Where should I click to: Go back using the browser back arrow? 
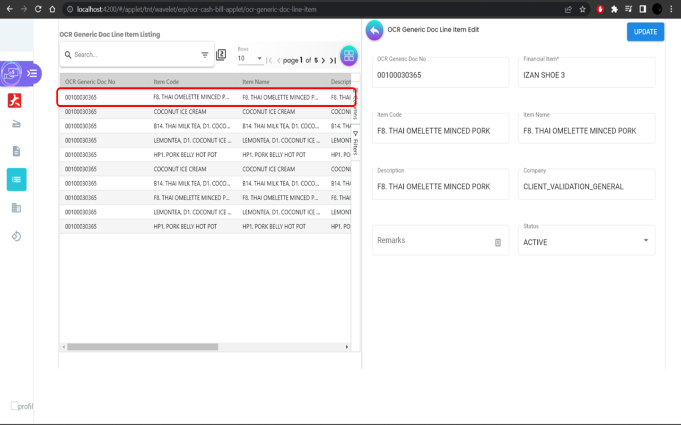click(9, 9)
